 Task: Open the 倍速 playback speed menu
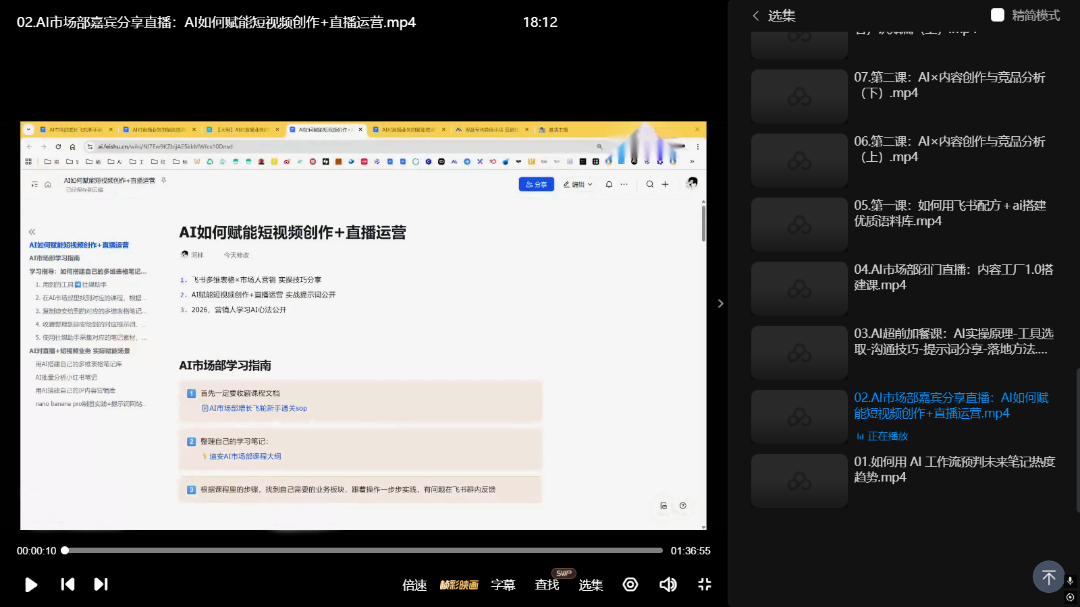click(x=414, y=585)
